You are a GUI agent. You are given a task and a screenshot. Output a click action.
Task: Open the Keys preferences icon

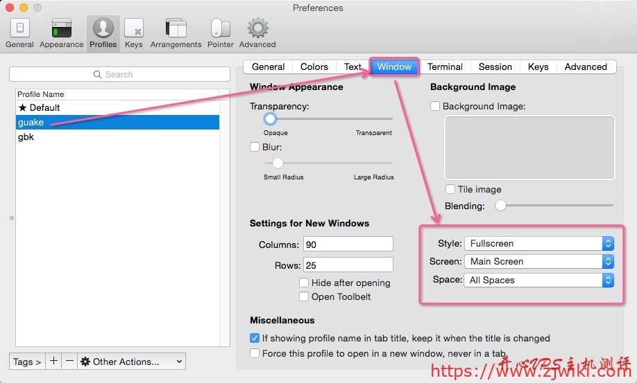click(x=133, y=33)
